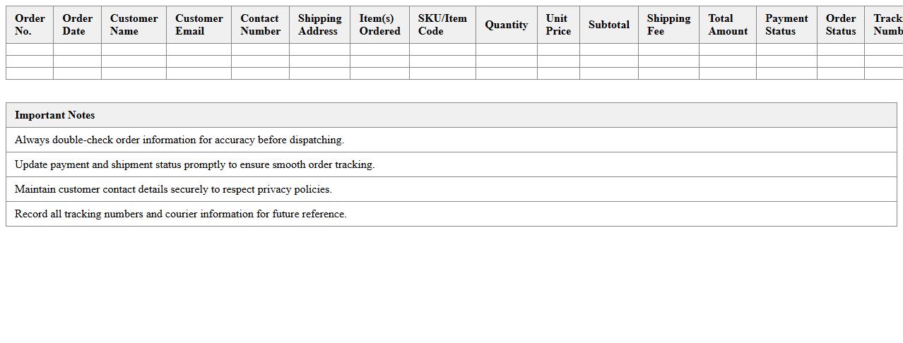Click the Item(s) Ordered header cell
Screen dimensions: 903x343
pos(379,25)
